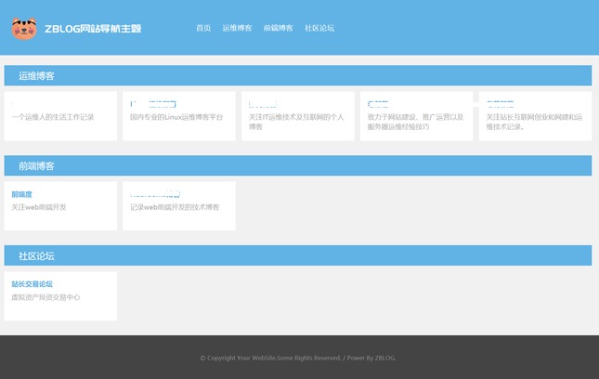Click the title link above 记录web前端开发的技术博客

155,194
